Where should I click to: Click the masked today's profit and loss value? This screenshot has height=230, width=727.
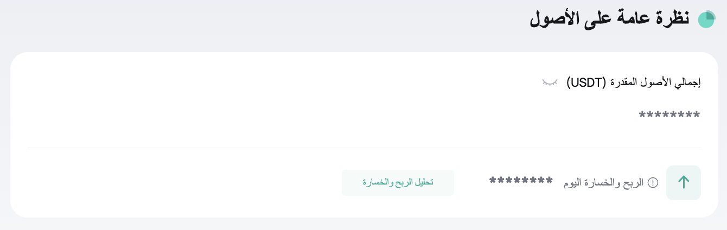tap(521, 181)
